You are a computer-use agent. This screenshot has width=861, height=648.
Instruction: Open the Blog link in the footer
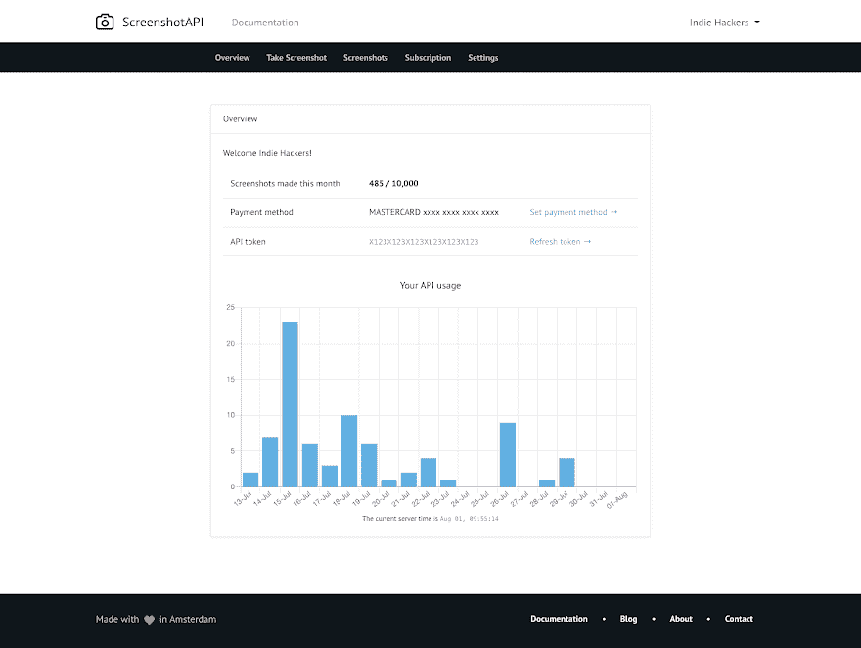[628, 619]
